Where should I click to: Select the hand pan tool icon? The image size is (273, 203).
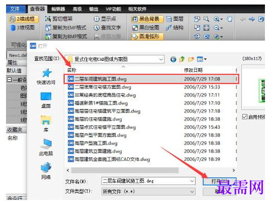tap(229, 19)
